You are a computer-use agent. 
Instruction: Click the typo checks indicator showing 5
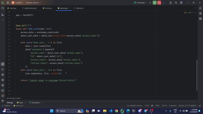(x=190, y=13)
